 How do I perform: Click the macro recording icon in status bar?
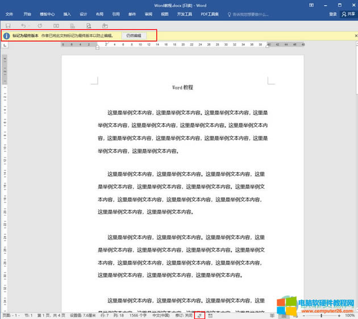(x=210, y=315)
